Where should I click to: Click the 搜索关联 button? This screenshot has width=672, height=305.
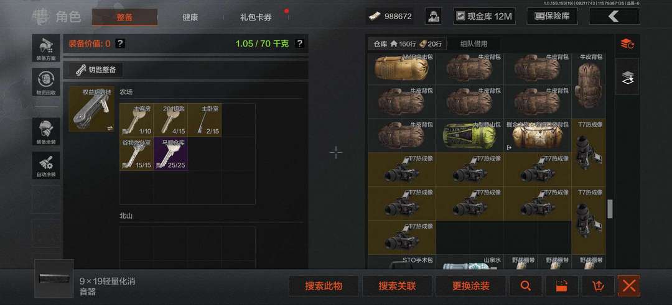click(397, 286)
